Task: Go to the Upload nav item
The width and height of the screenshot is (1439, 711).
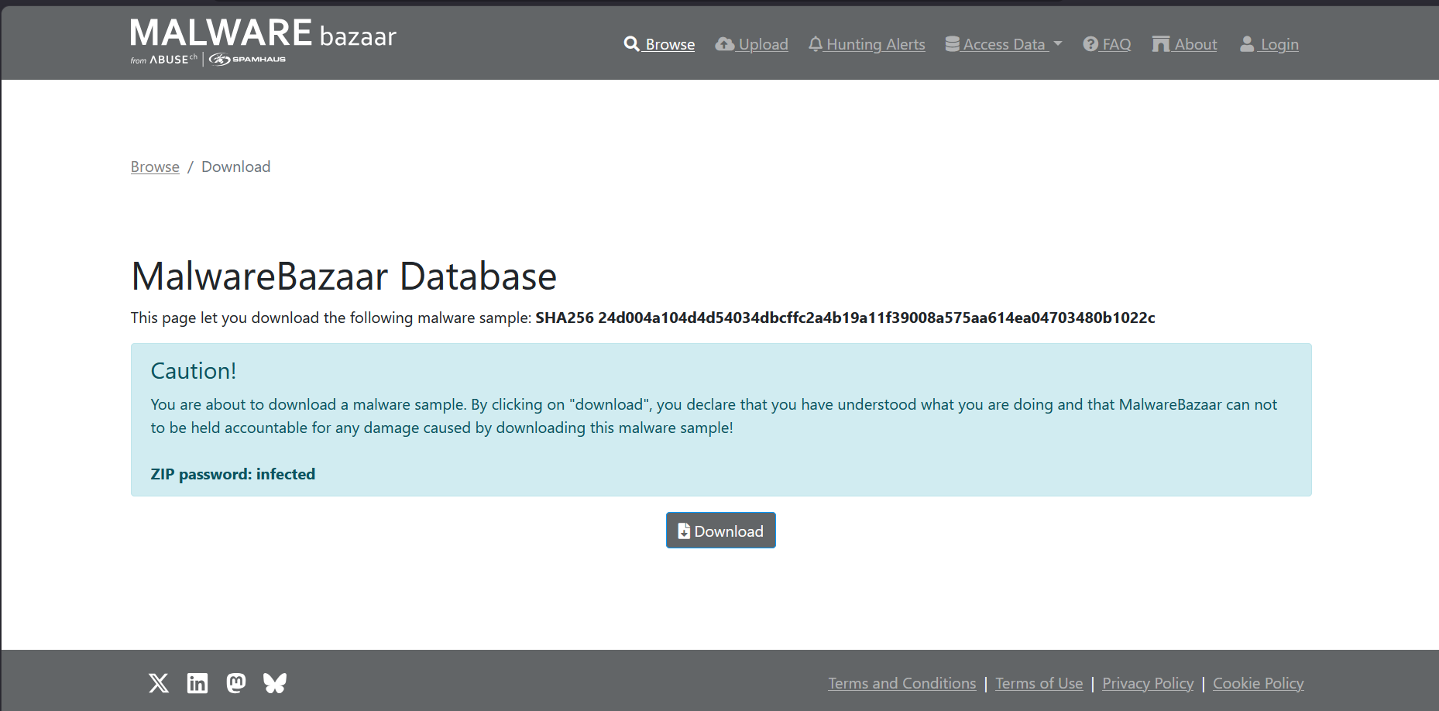Action: [x=752, y=44]
